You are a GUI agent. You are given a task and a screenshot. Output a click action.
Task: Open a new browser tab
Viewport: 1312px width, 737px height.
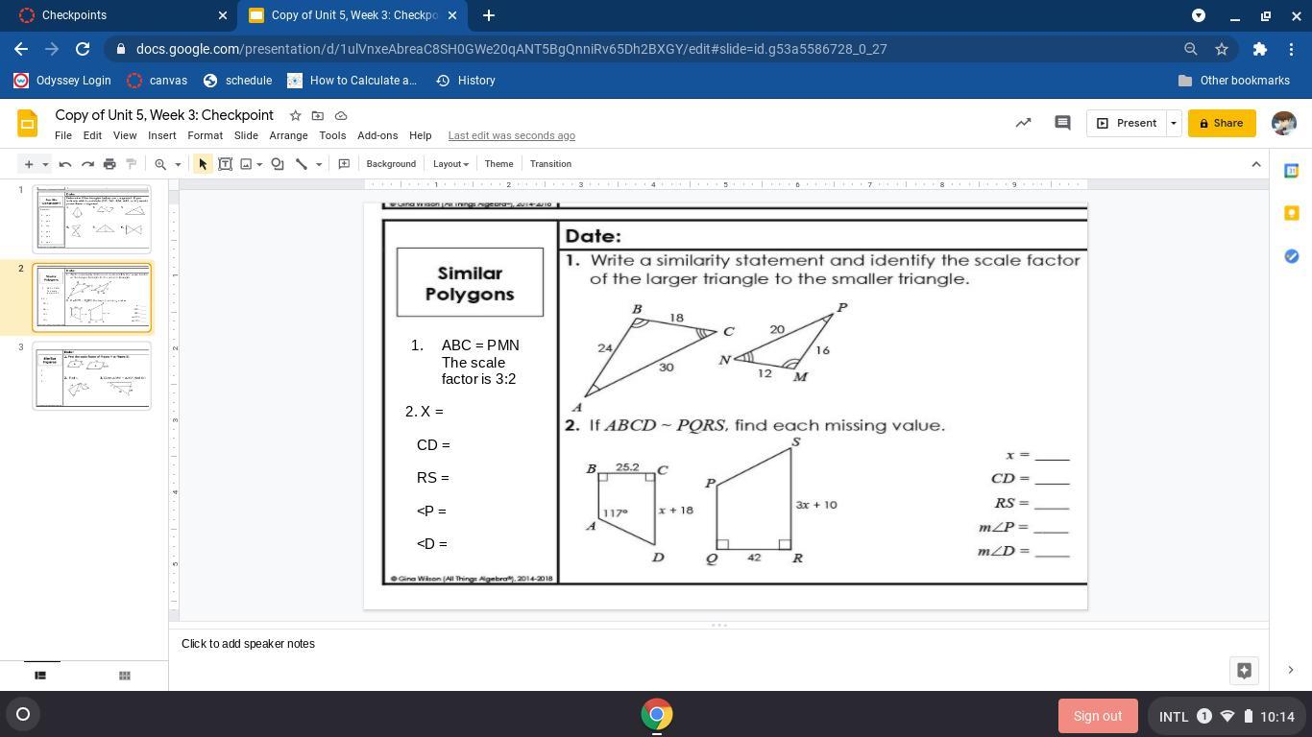[x=489, y=15]
